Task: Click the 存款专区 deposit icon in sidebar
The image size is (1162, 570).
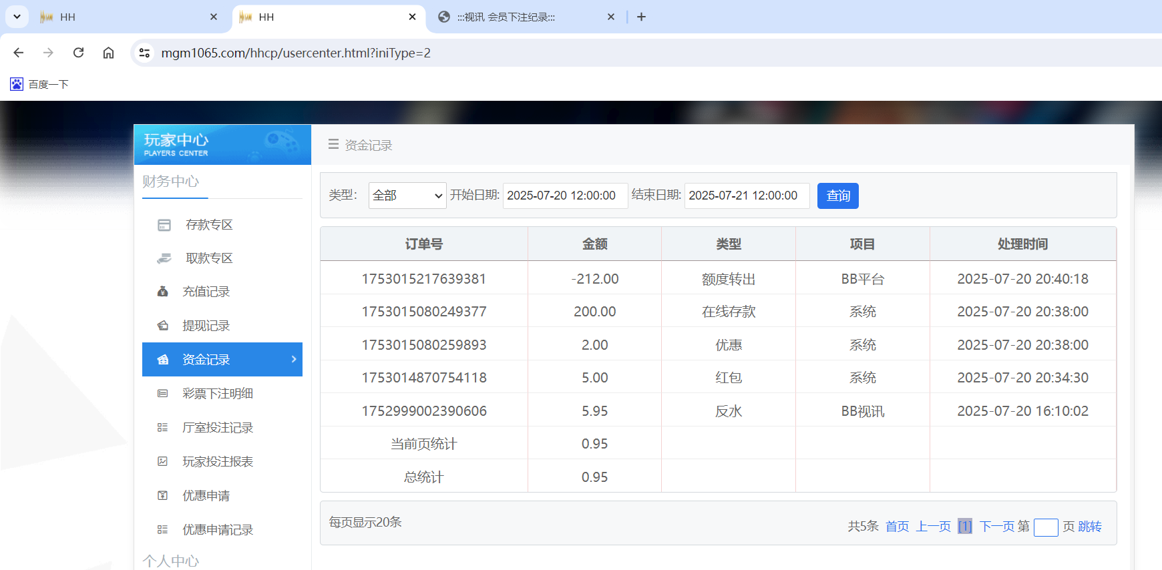Action: 164,225
